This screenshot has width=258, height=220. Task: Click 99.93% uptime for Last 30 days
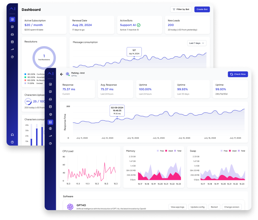click(x=183, y=89)
